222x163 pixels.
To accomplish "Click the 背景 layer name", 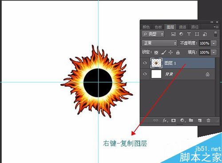I will 169,74.
